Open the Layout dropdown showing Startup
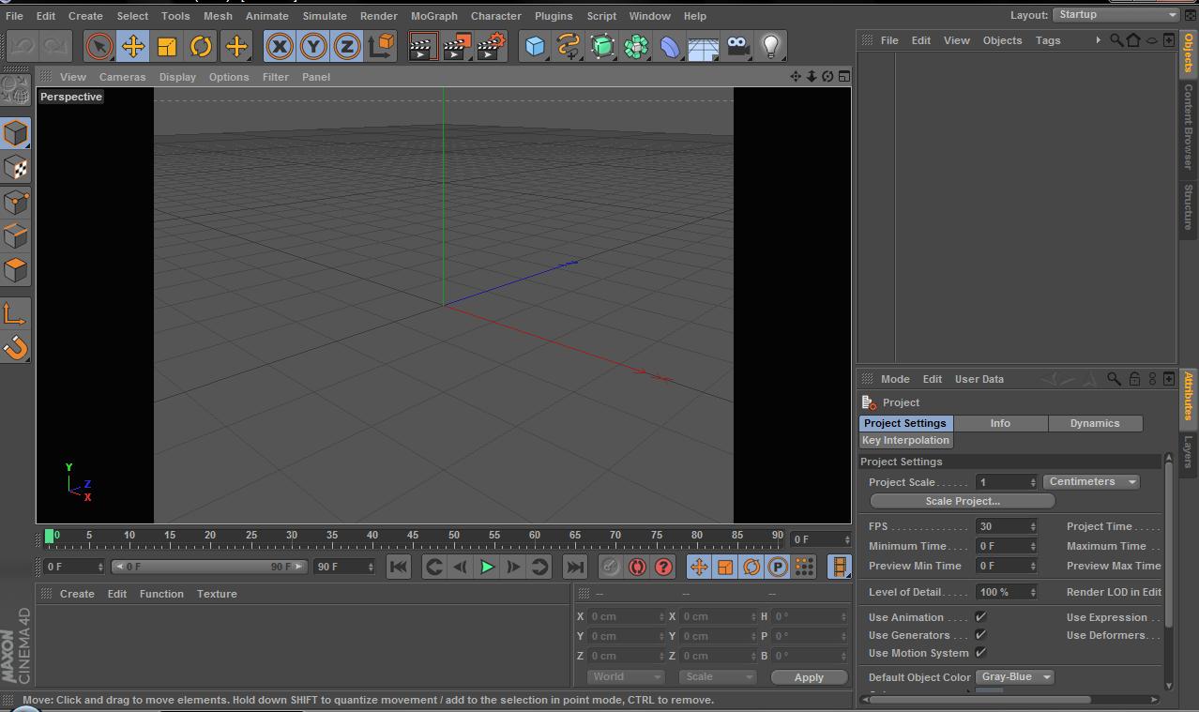 pos(1116,15)
